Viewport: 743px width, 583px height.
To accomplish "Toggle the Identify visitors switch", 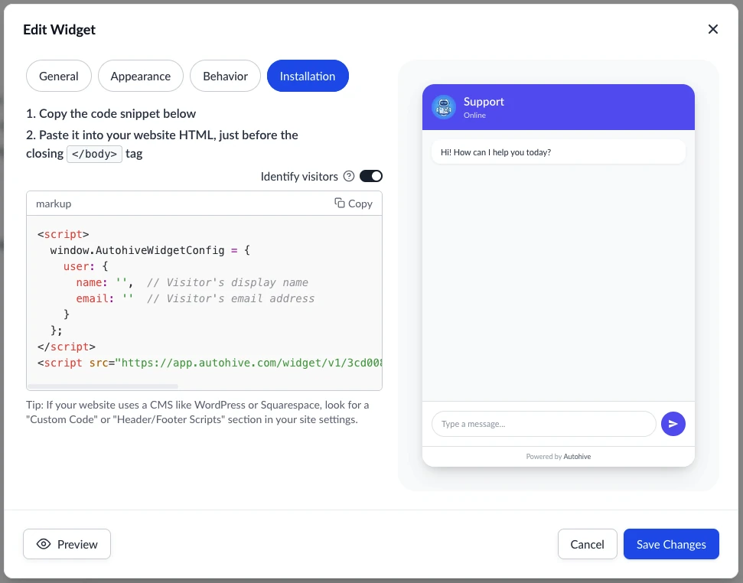I will 370,176.
